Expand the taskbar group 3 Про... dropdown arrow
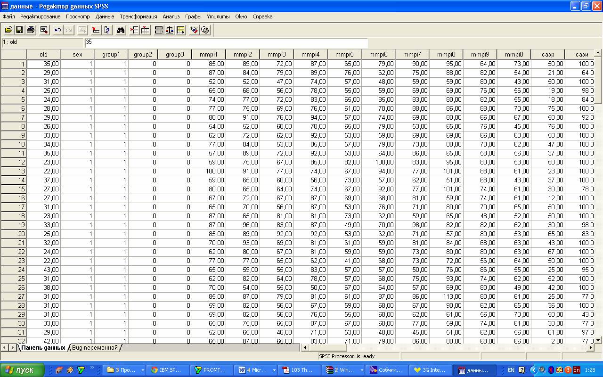Screen dimensions: 603x377 [143, 370]
